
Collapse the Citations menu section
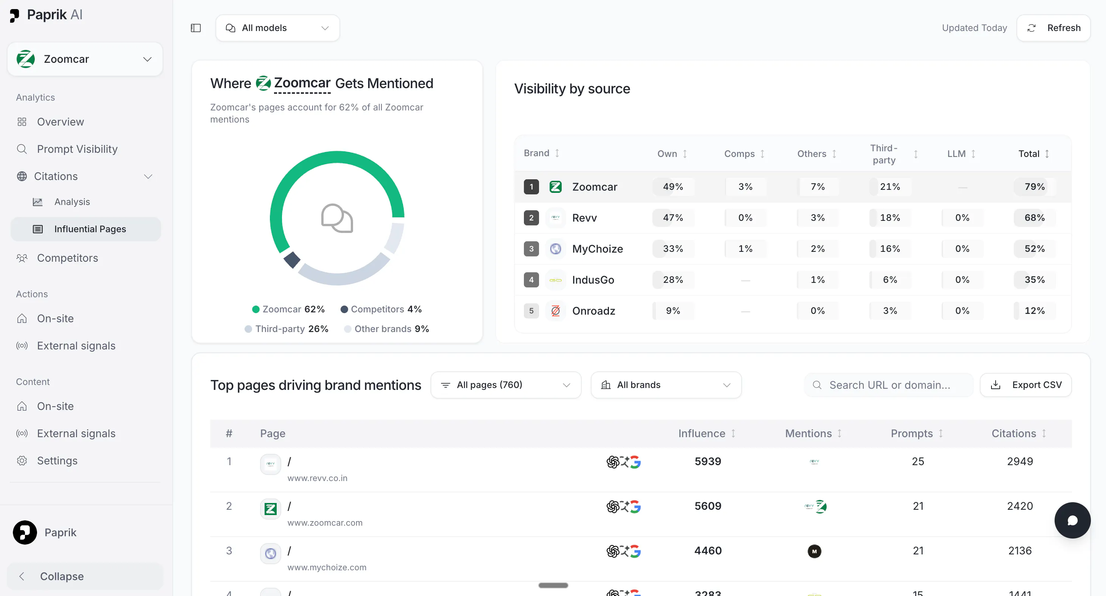[x=148, y=177]
